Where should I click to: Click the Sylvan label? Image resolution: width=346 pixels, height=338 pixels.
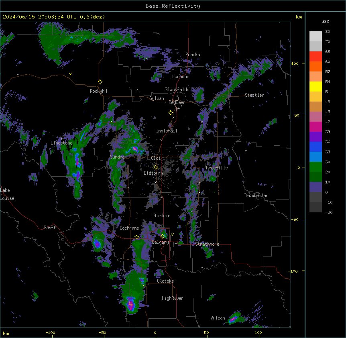coord(157,98)
